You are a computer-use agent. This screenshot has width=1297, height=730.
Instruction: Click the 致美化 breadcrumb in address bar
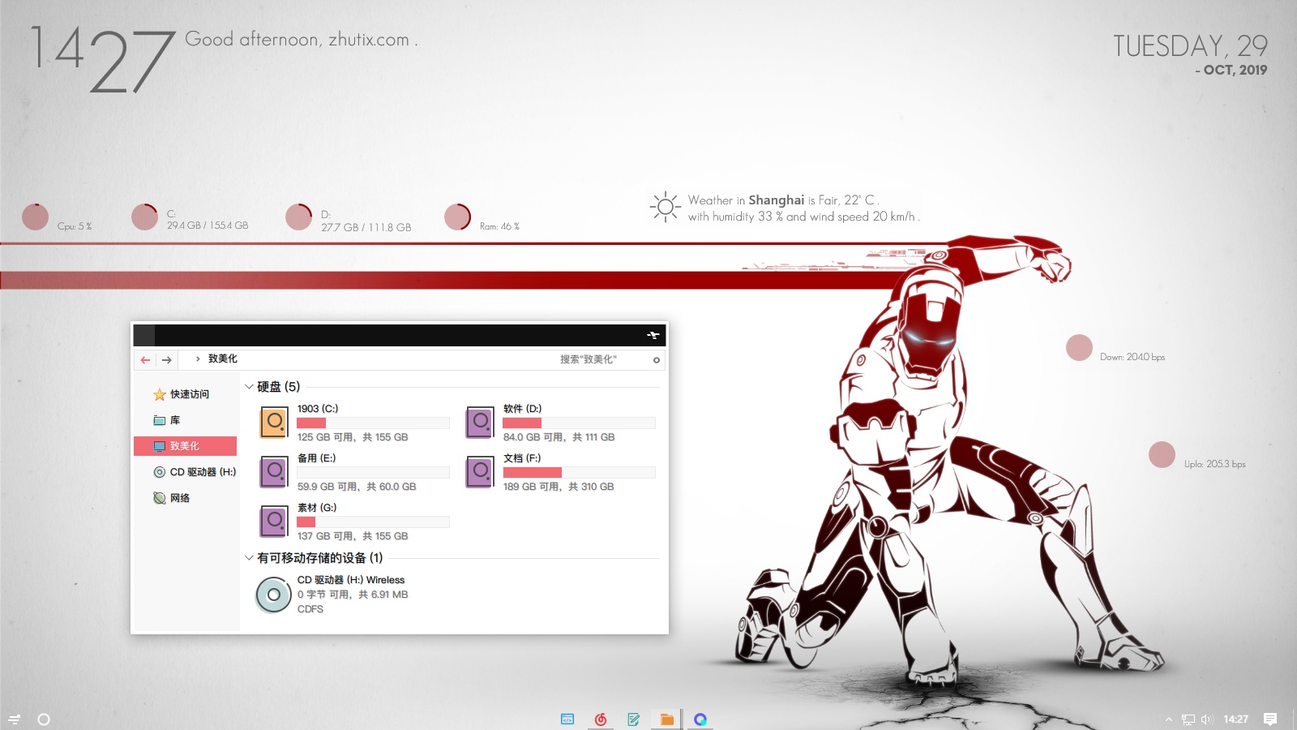point(223,359)
